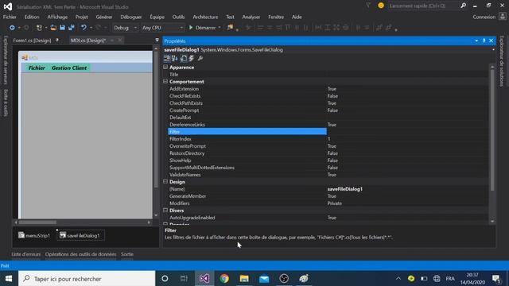This screenshot has width=509, height=286.
Task: Click the Quick Launch search magnifier icon
Action: [x=463, y=6]
